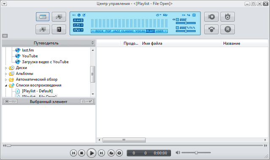Screen dimensions: 270x160
Task: Click the previous track button
Action: pos(73,153)
